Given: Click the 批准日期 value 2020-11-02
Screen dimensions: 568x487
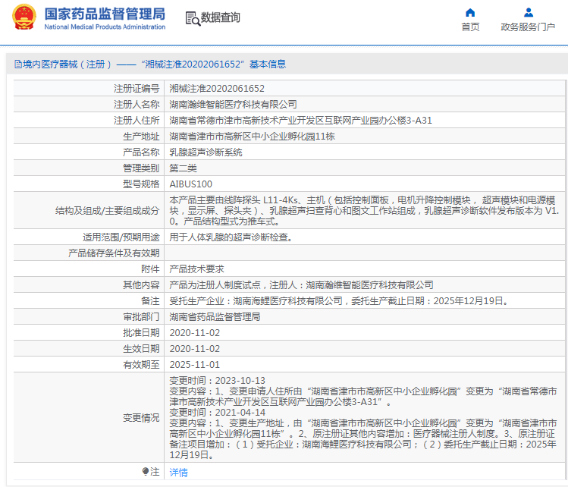Looking at the screenshot, I should coord(195,333).
